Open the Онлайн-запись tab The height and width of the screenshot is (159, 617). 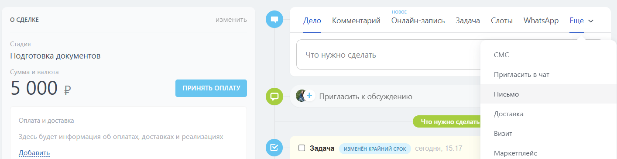click(418, 21)
